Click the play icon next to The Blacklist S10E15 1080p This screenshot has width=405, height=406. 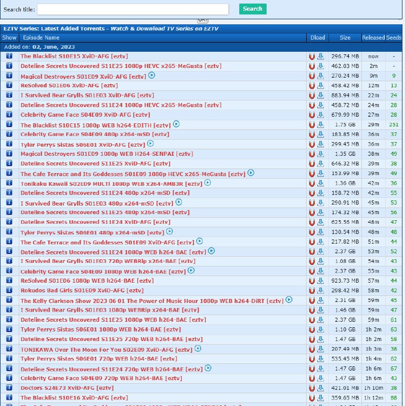[176, 124]
